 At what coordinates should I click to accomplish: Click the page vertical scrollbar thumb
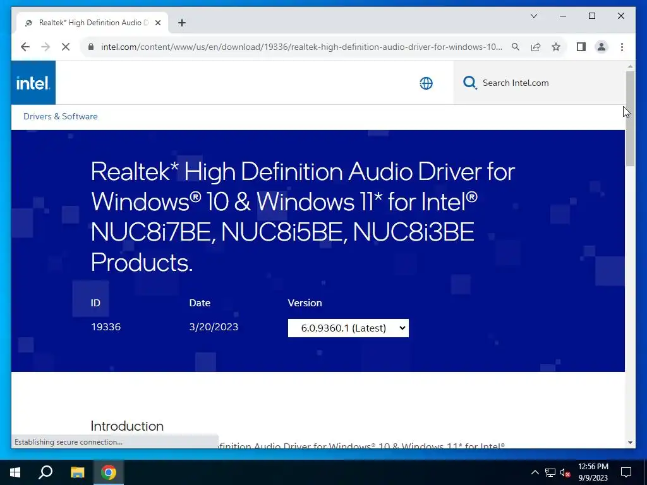pos(630,118)
